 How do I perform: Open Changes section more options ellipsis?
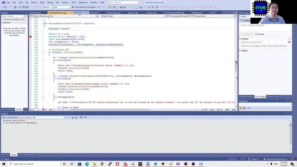[x=290, y=39]
